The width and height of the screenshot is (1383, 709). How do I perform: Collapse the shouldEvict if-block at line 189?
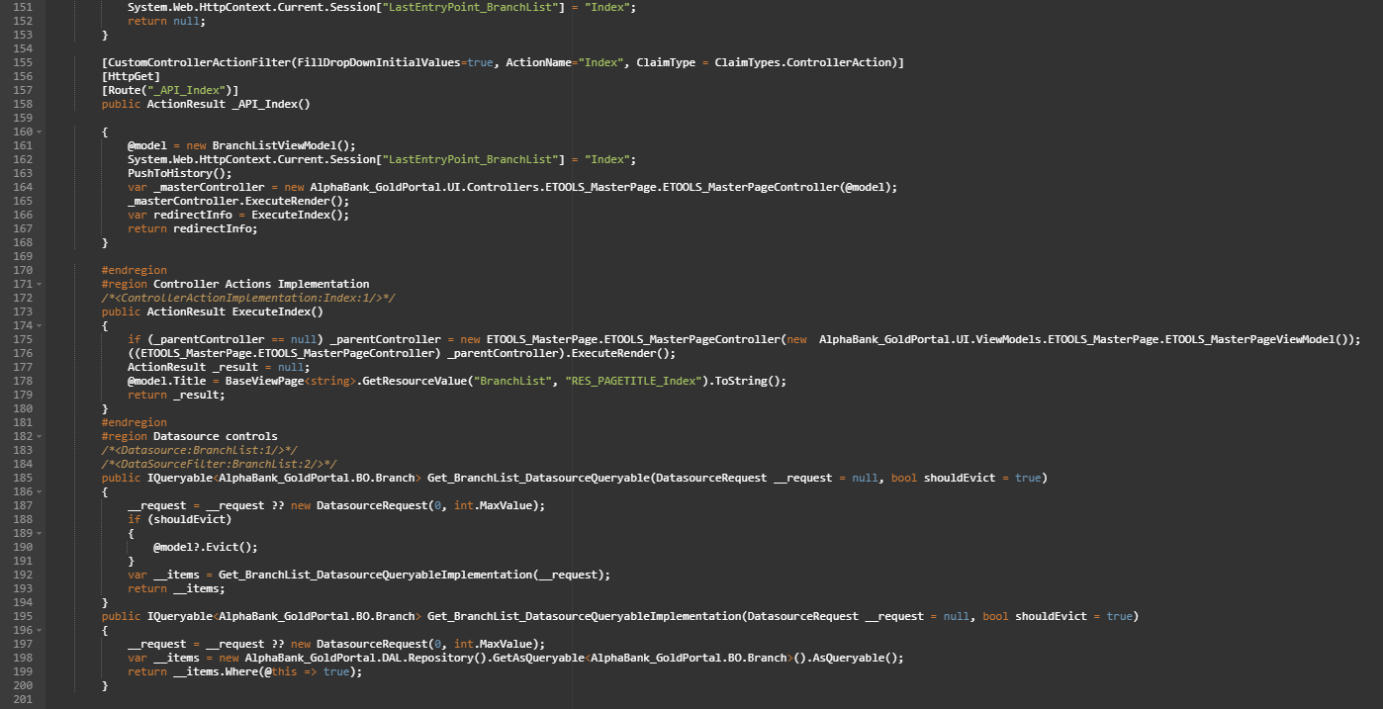coord(39,533)
